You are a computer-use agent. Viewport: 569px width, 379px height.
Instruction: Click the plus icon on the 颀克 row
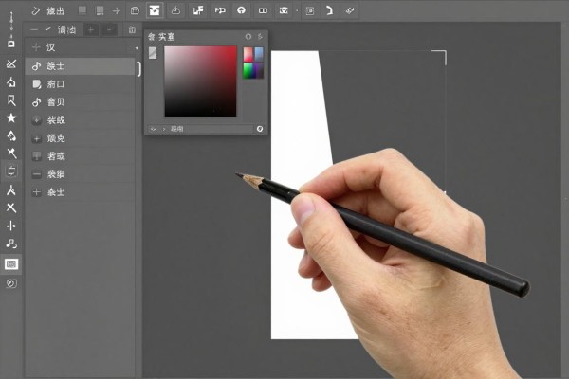pos(37,138)
